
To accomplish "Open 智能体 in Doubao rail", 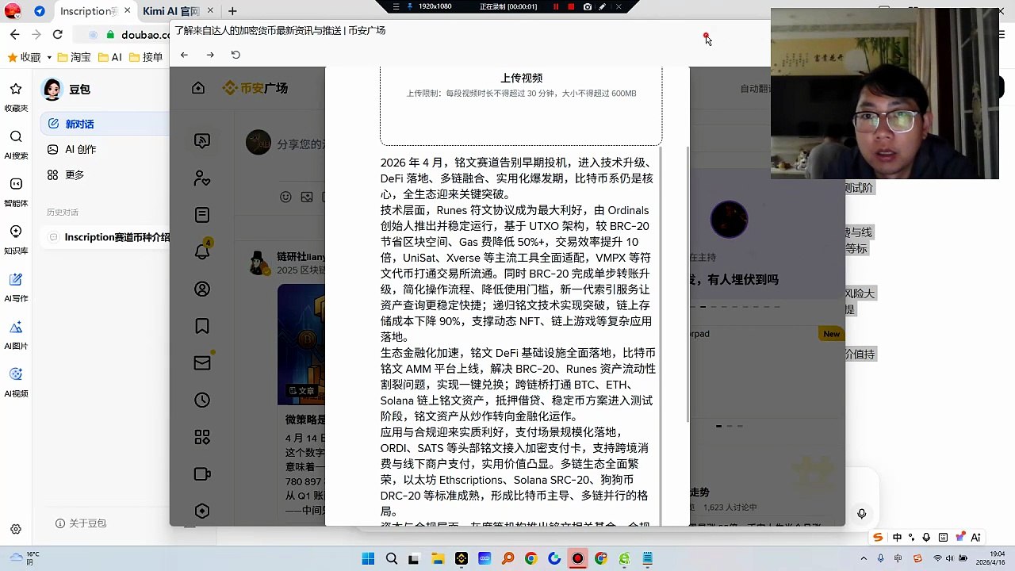I will click(x=16, y=192).
